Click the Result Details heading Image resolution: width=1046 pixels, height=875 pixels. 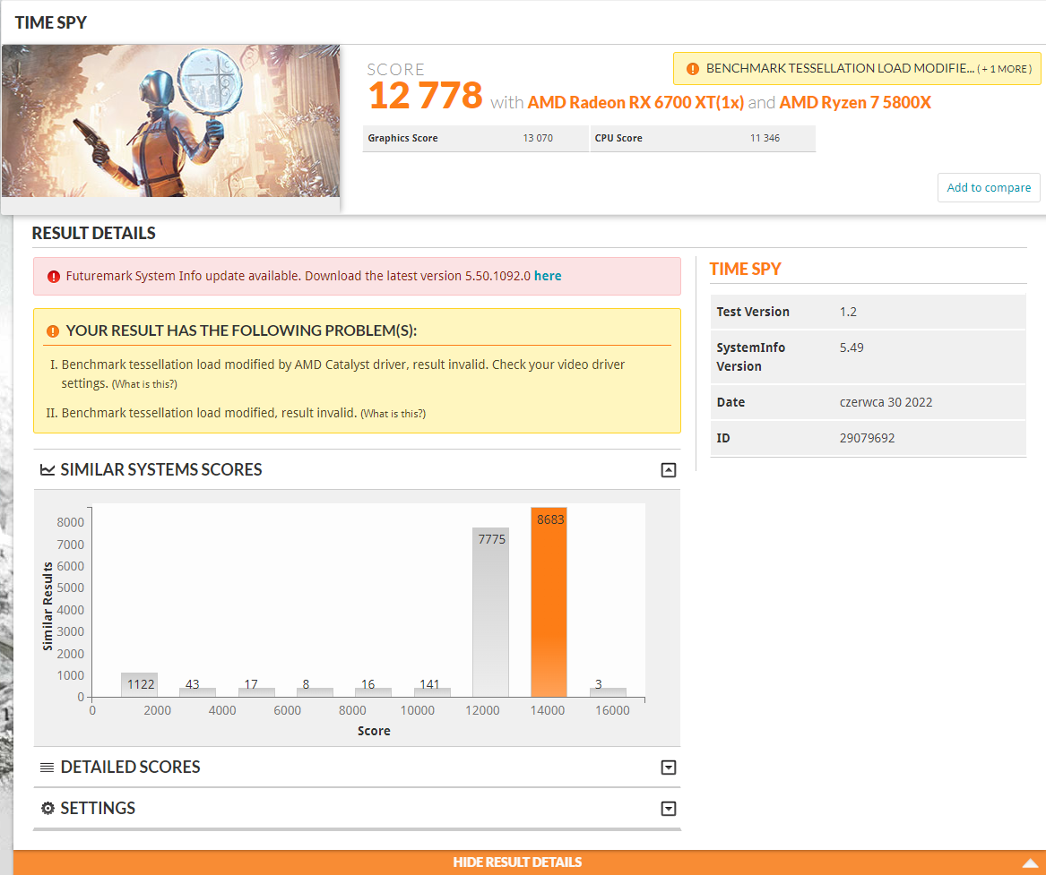click(x=93, y=233)
